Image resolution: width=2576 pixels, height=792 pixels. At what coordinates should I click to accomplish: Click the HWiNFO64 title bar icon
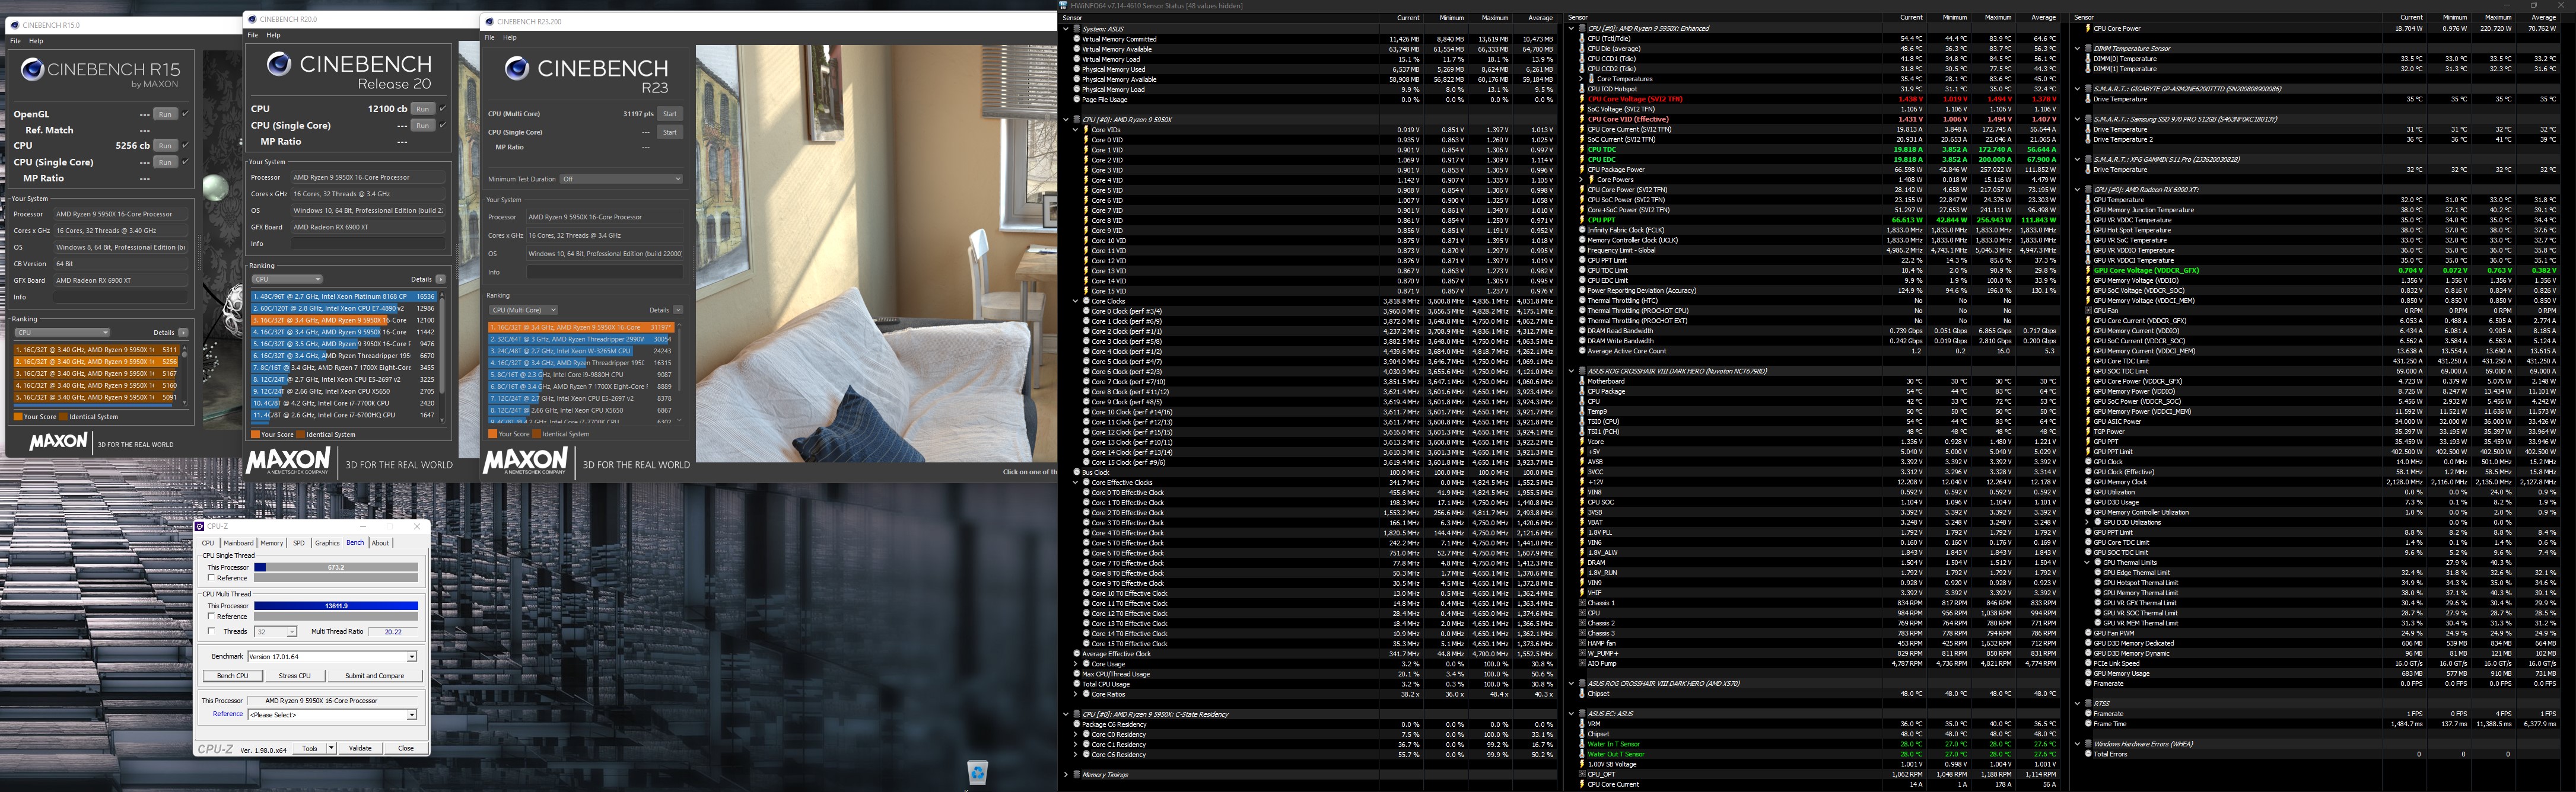click(x=1064, y=5)
